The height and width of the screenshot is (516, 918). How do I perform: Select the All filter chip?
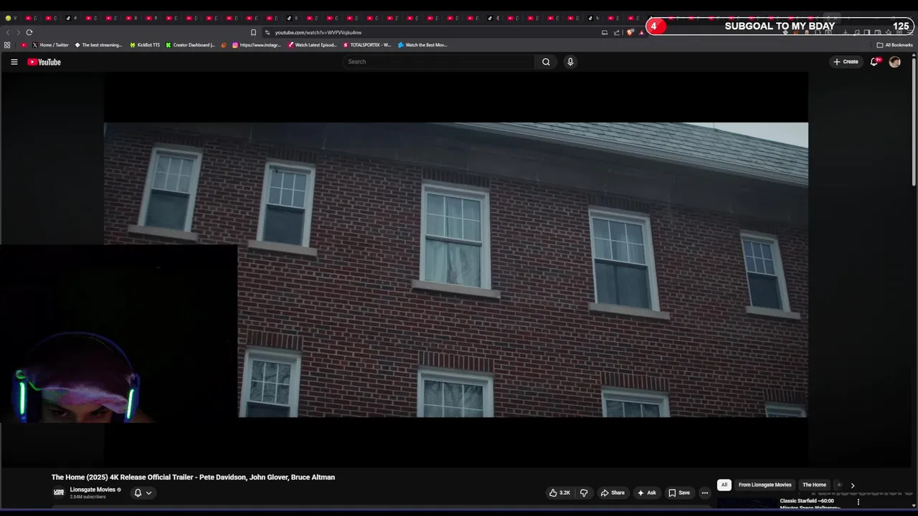[x=724, y=484]
